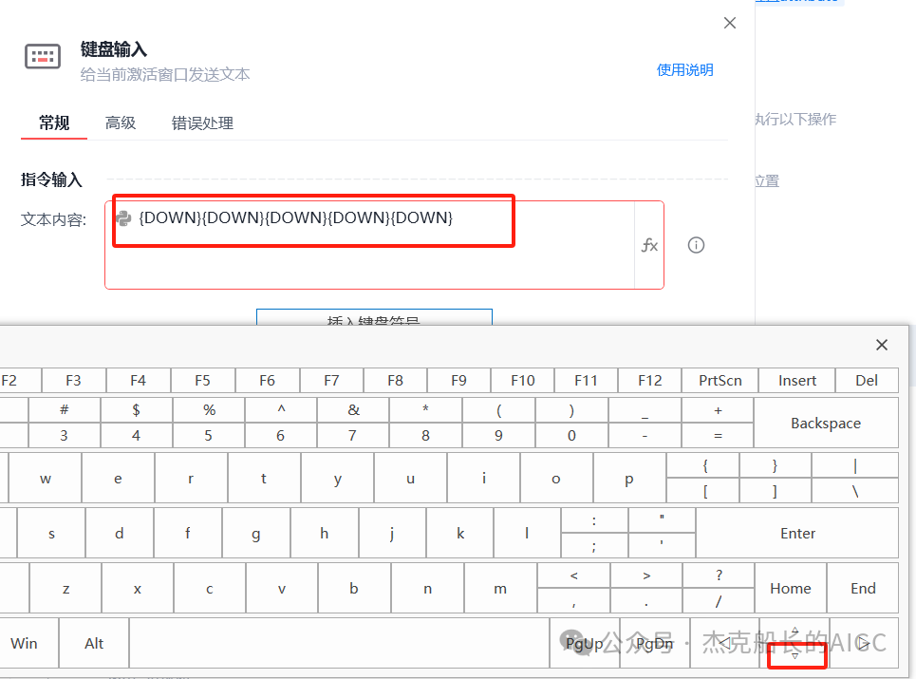The height and width of the screenshot is (679, 916).
Task: Click the question mark key
Action: point(719,575)
